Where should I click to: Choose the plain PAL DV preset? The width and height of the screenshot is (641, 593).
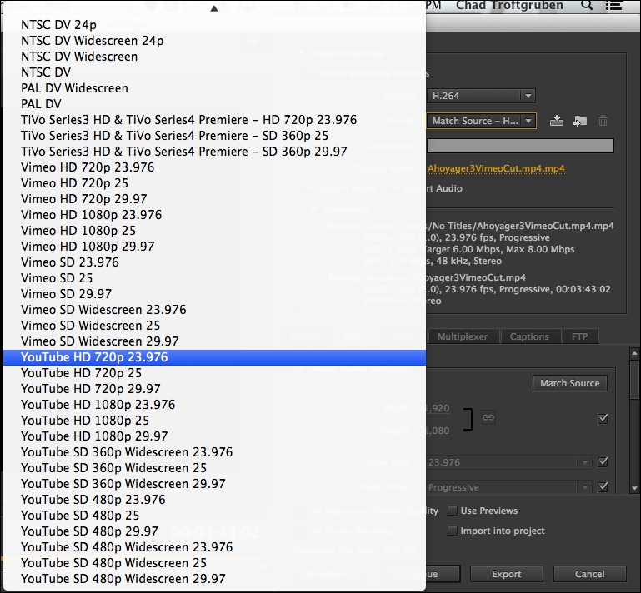tap(214, 104)
